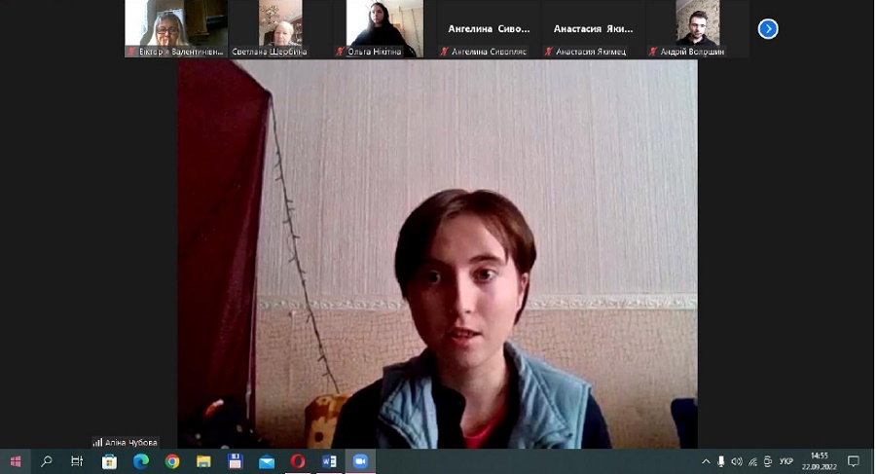This screenshot has width=876, height=474.
Task: Open the Windows Start menu
Action: (x=15, y=461)
